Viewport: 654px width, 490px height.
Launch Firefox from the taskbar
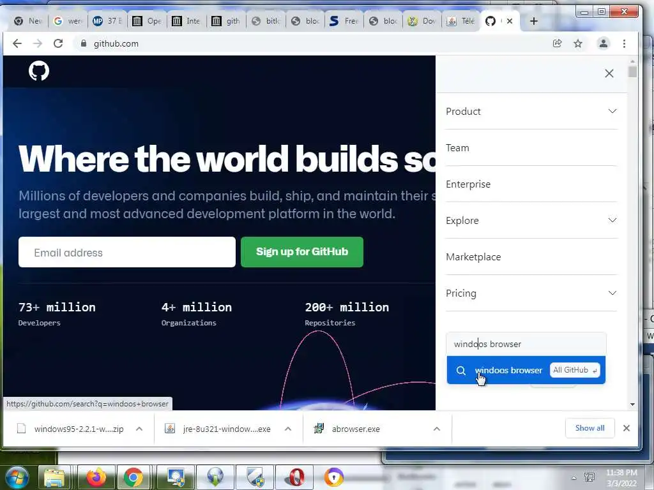point(96,477)
